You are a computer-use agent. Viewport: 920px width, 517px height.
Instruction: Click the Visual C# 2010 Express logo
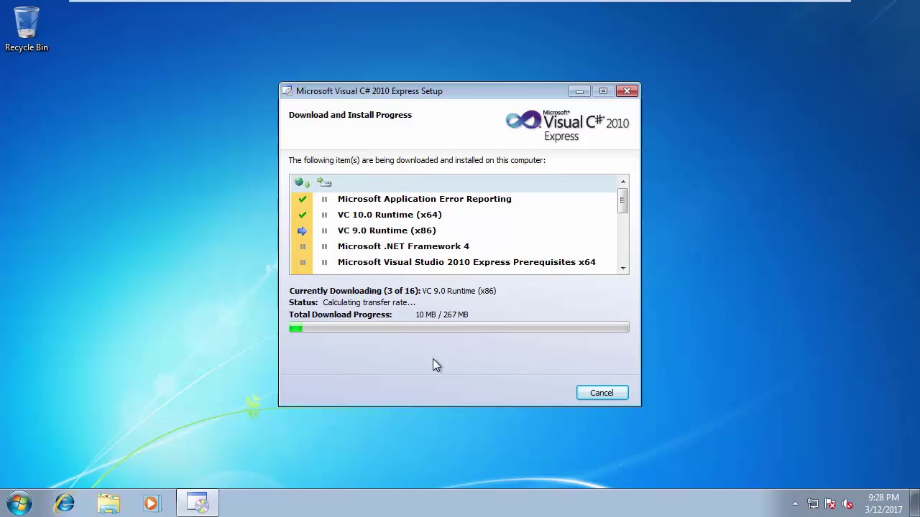click(567, 125)
